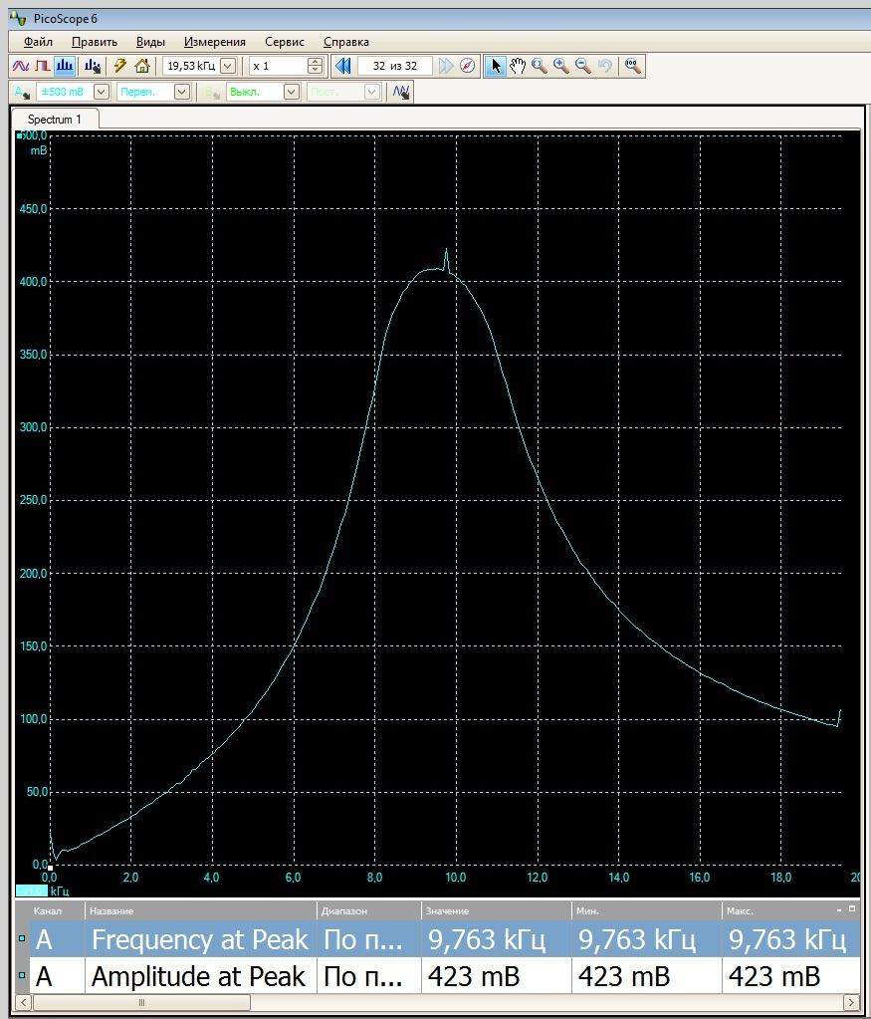Viewport: 871px width, 1019px height.
Task: Switch to oscilloscope mode icon
Action: (x=20, y=66)
